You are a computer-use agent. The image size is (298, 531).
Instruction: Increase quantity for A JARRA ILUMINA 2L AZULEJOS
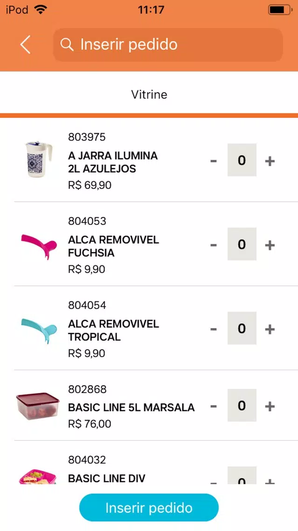pos(270,161)
